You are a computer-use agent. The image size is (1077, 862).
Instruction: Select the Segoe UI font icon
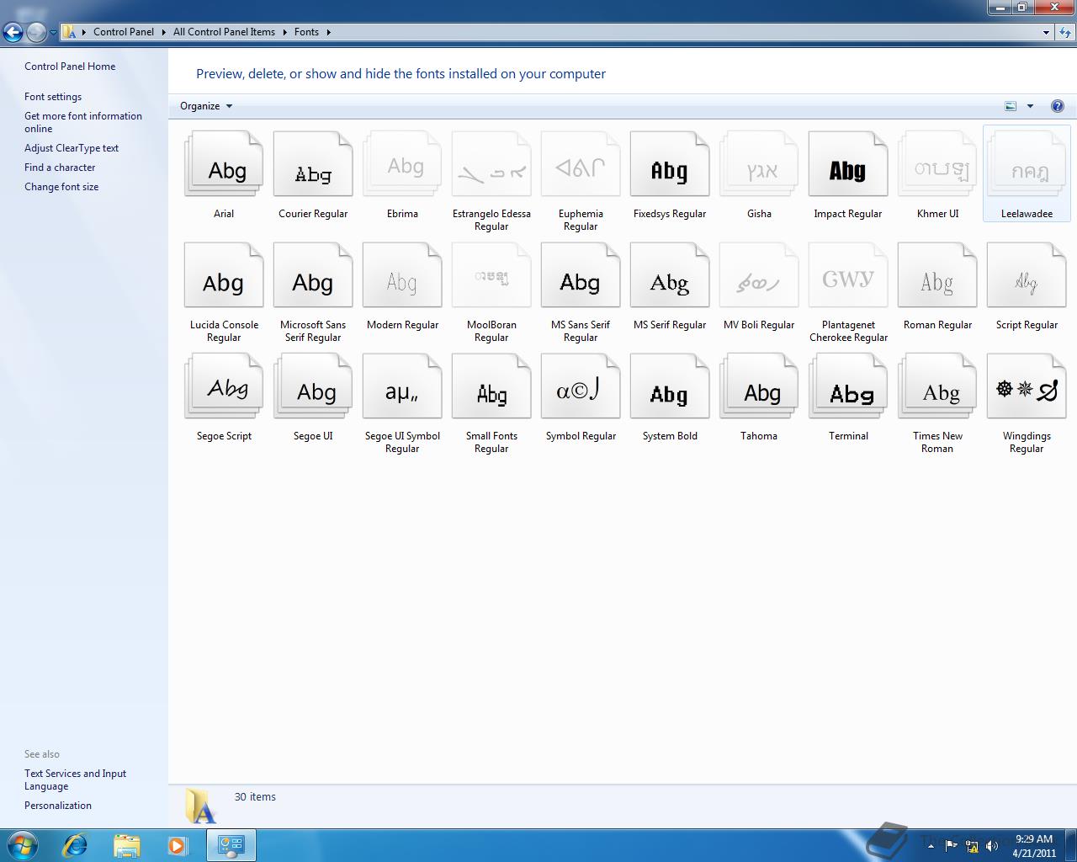(x=313, y=387)
